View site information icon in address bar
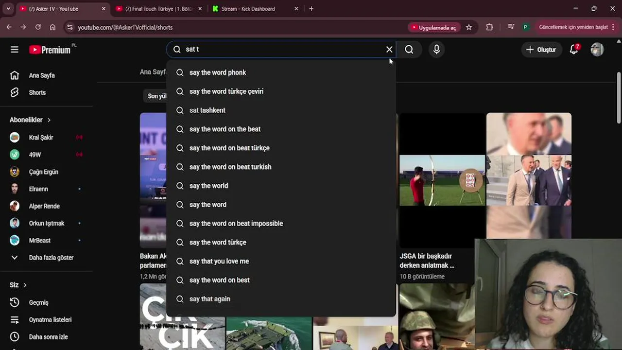Screen dimensions: 622x350 [x=69, y=27]
